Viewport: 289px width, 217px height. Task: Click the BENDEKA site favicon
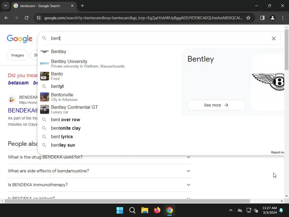[12, 100]
